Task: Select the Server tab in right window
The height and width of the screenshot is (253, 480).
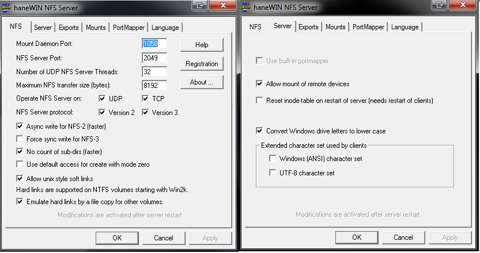Action: point(282,26)
